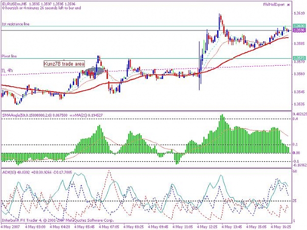Click the '4 May 09:45' time axis label
307x230 pixels.
[158, 227]
